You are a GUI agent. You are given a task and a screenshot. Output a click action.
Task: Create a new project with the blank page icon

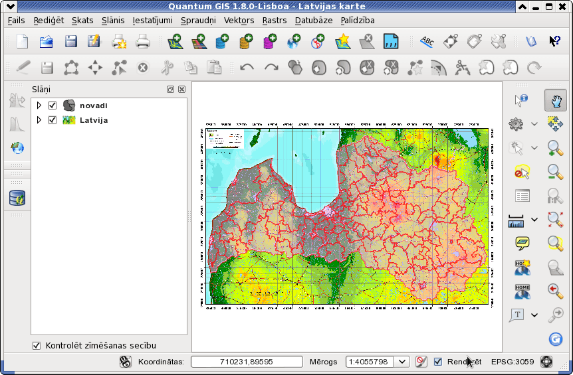23,42
